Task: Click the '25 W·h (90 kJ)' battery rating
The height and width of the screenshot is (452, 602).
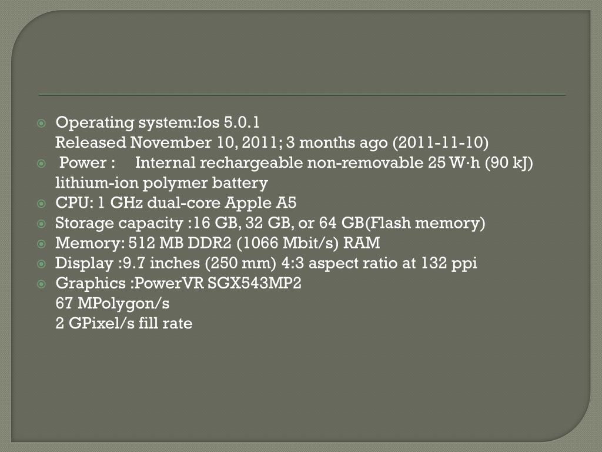Action: [481, 162]
